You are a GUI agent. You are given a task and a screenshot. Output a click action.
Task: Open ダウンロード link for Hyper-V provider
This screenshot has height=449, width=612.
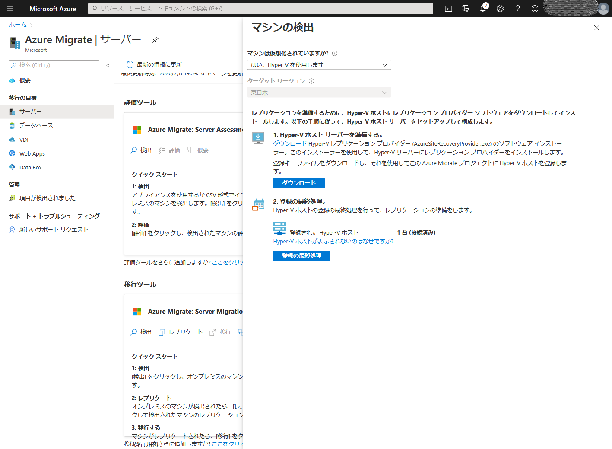click(290, 143)
